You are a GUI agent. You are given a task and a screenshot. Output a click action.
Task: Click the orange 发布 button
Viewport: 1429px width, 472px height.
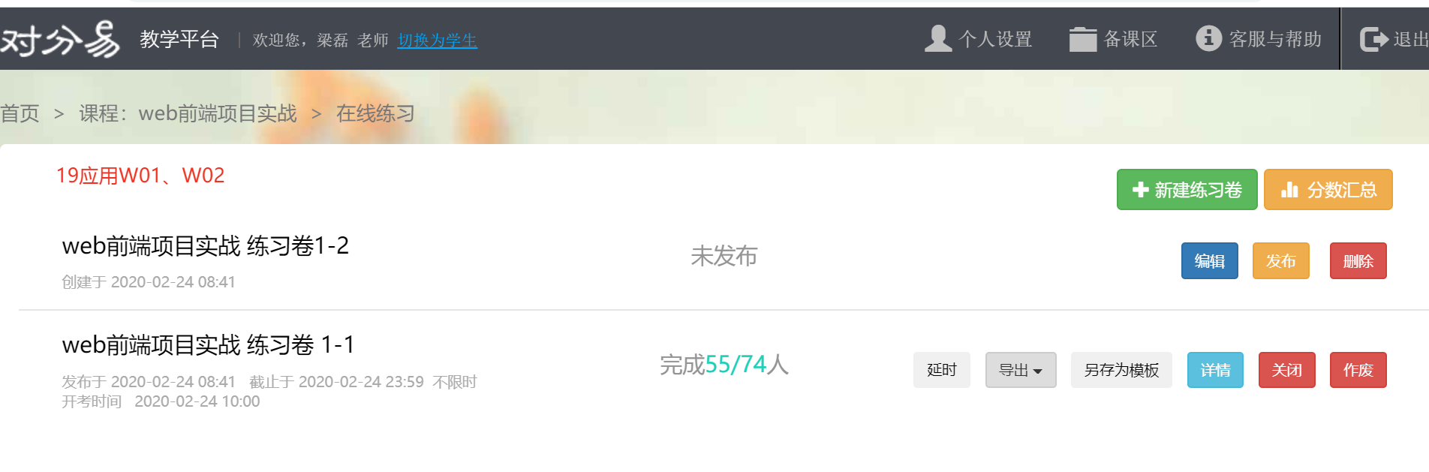point(1280,260)
